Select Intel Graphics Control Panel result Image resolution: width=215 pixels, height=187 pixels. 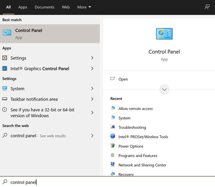coord(50,68)
